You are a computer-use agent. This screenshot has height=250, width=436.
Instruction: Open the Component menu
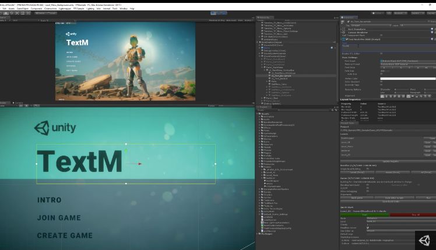(x=36, y=9)
